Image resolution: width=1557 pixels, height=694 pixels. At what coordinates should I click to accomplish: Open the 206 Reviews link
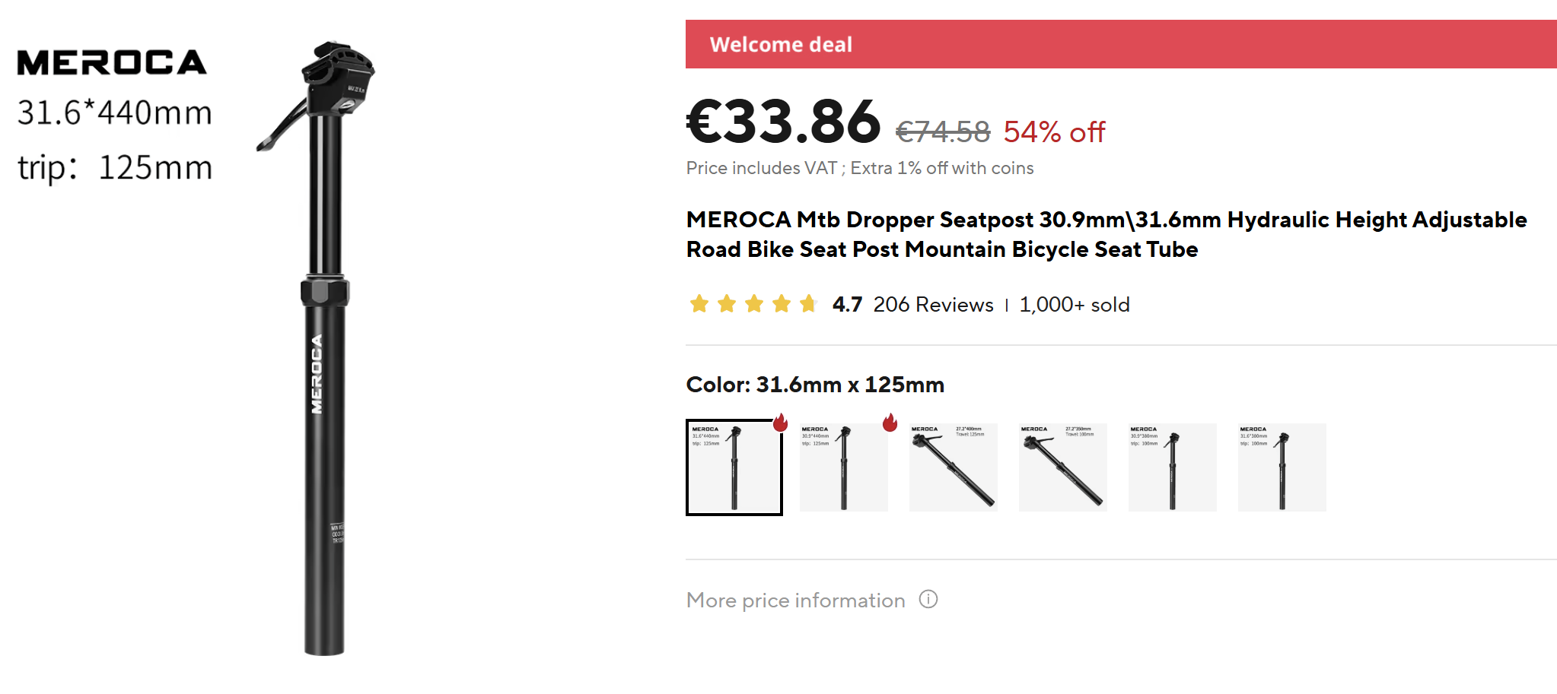coord(933,305)
